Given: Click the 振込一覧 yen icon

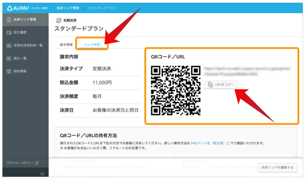Looking at the screenshot, I should [x=9, y=58].
